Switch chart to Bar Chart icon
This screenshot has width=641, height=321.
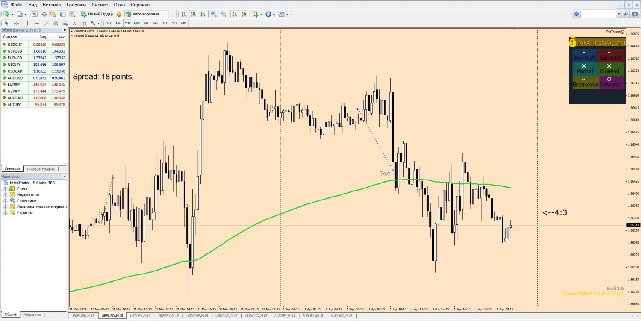(x=184, y=14)
